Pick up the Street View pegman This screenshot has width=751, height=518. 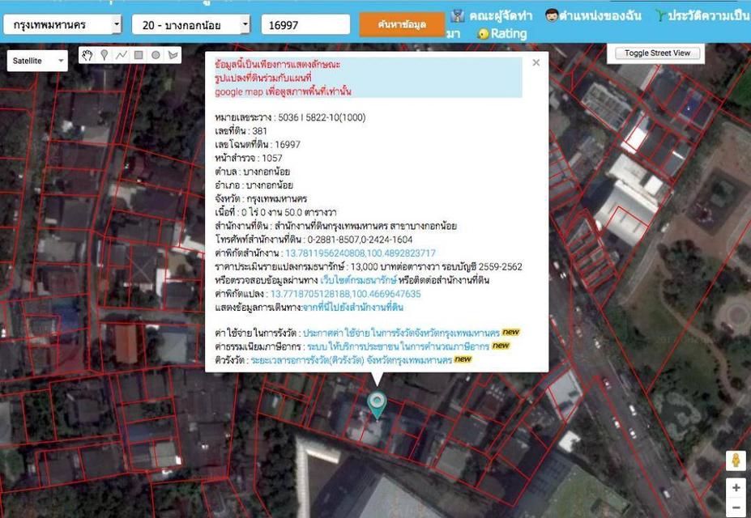pyautogui.click(x=736, y=461)
